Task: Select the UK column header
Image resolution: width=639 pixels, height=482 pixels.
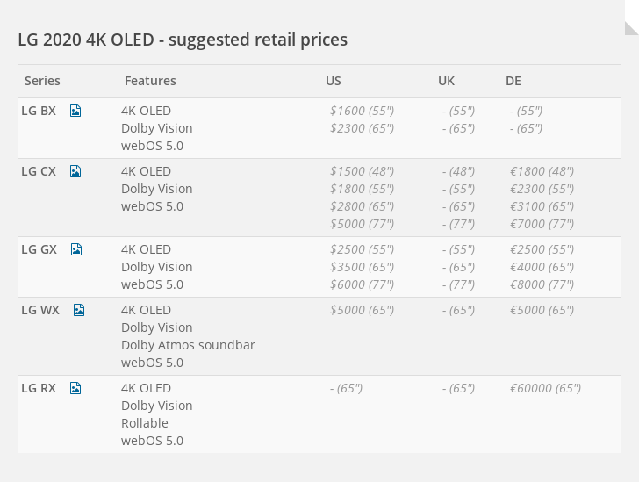Action: [446, 81]
